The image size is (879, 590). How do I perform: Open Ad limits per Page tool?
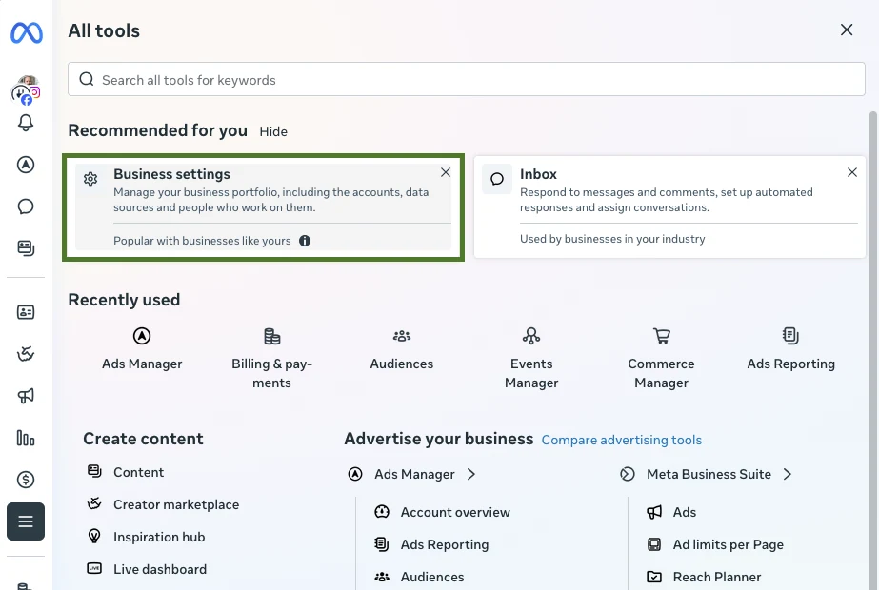point(715,544)
